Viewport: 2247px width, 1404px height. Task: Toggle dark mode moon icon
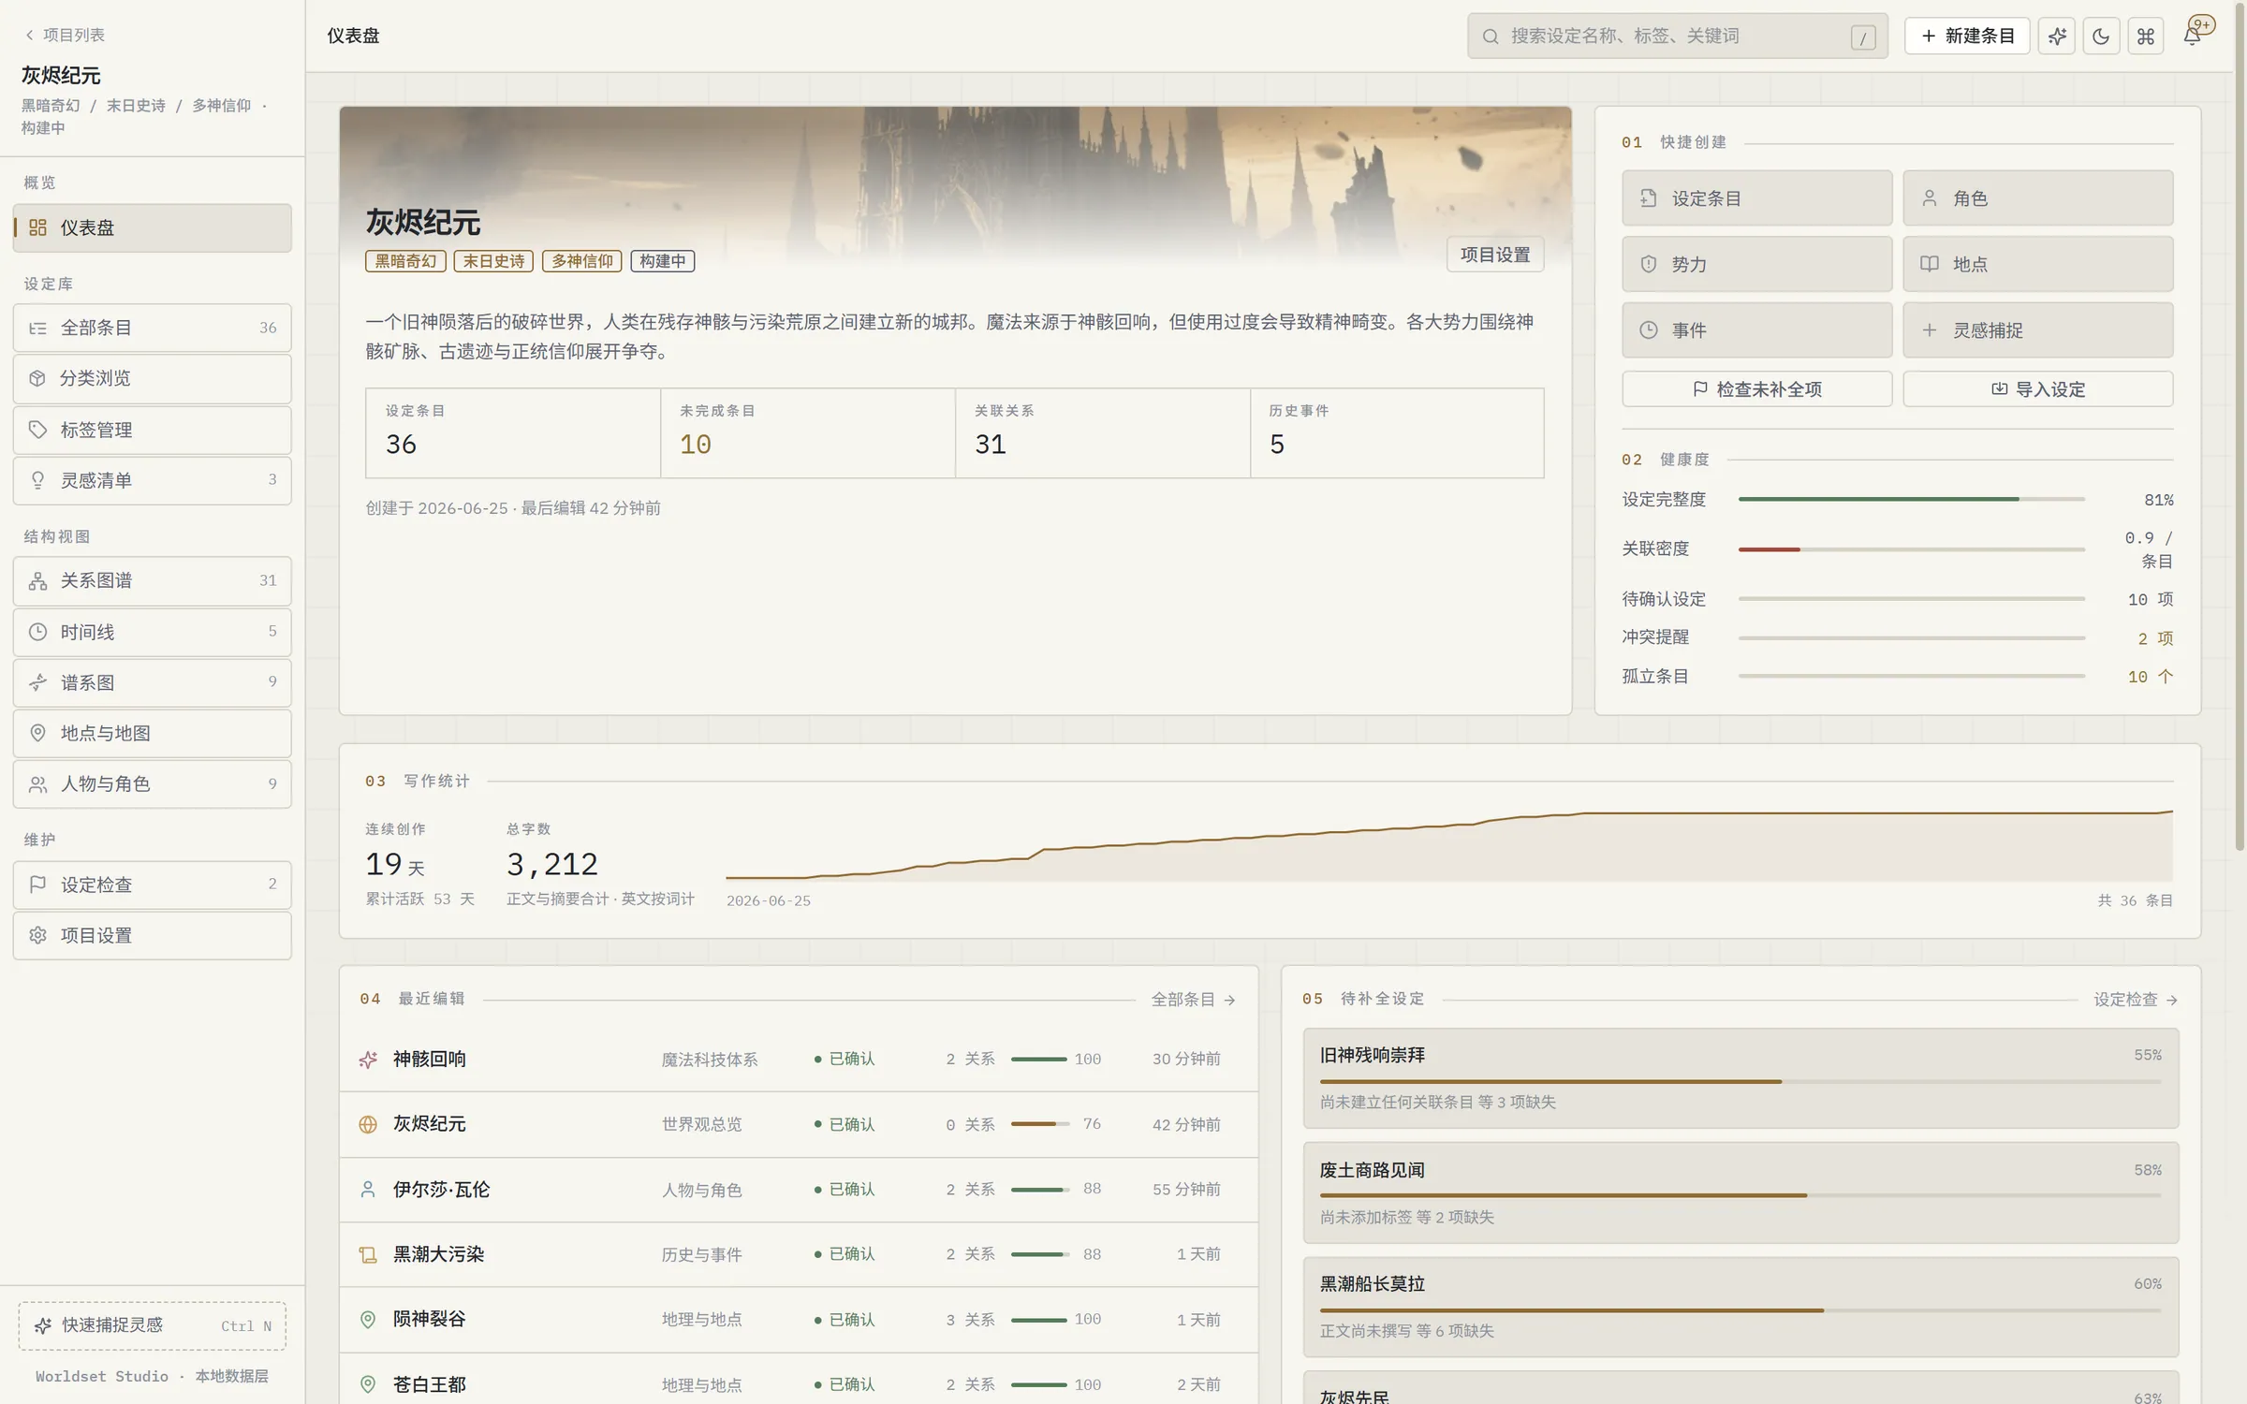[x=2100, y=36]
